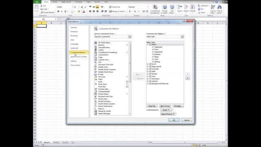This screenshot has width=261, height=147.
Task: Click Font Color swatch button in ribbon
Action: coord(84,11)
